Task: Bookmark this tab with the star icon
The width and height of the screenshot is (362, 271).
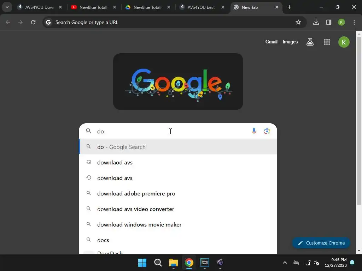Action: (x=298, y=22)
